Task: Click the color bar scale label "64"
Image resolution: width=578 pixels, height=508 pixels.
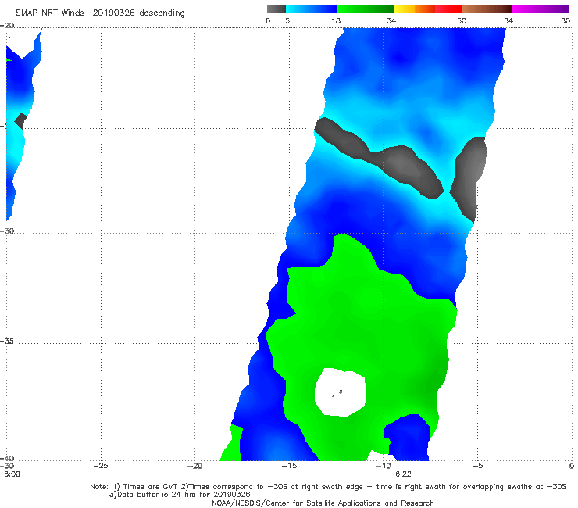Action: [x=508, y=20]
